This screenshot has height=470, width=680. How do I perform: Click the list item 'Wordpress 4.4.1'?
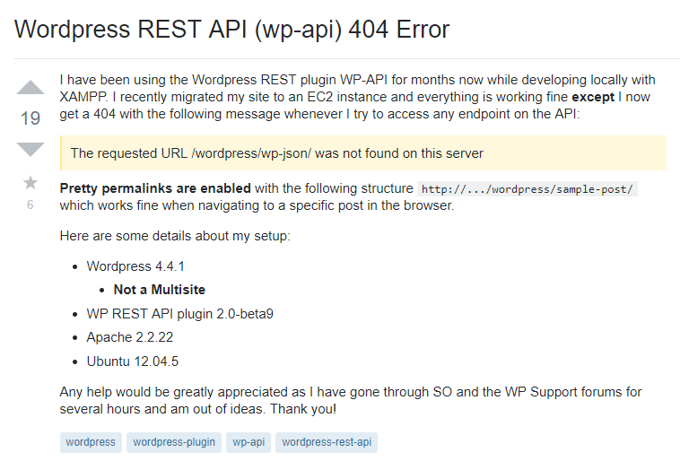(x=135, y=266)
